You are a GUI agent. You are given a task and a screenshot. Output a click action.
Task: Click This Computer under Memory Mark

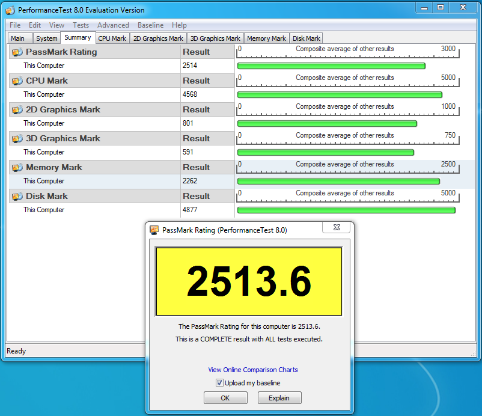pyautogui.click(x=44, y=181)
